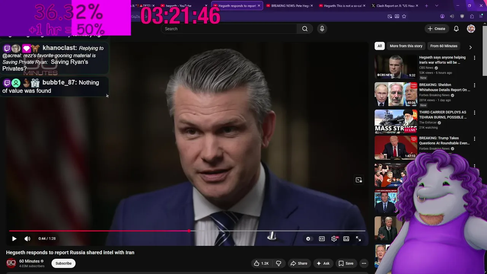The height and width of the screenshot is (274, 487).
Task: Open options for Trump Roundtable video
Action: (474, 139)
